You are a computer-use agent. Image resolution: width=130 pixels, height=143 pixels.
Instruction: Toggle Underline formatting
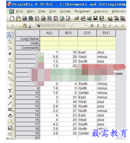[104, 26]
